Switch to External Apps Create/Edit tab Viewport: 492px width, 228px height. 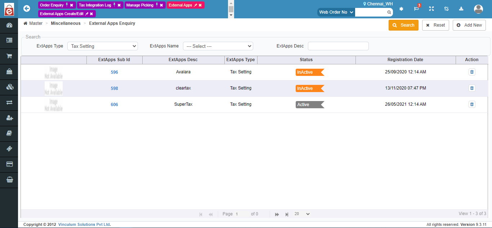[x=62, y=14]
